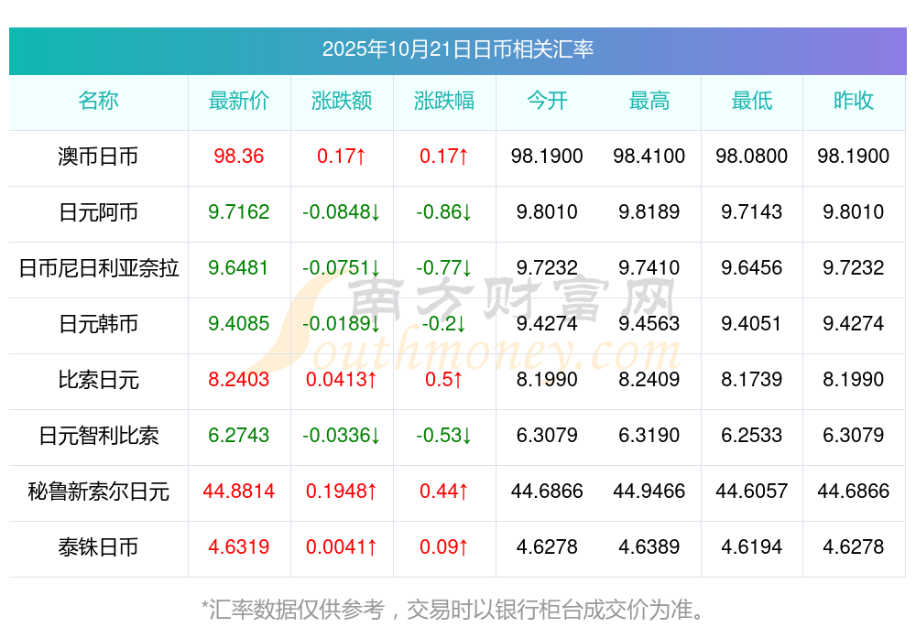Click the 今开 column header
This screenshot has width=916, height=638.
point(547,101)
